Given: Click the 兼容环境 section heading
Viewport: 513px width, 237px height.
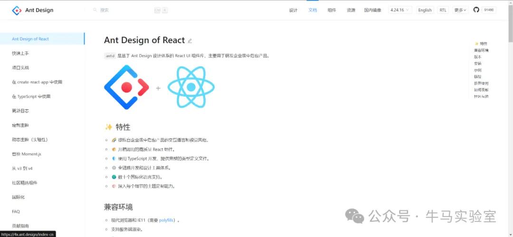Looking at the screenshot, I should click(118, 207).
